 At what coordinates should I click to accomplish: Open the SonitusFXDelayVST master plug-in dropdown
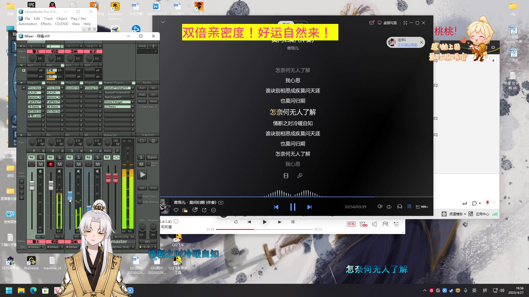coord(133,88)
